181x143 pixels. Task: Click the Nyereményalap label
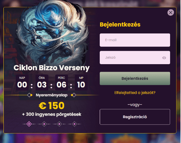pyautogui.click(x=52, y=95)
